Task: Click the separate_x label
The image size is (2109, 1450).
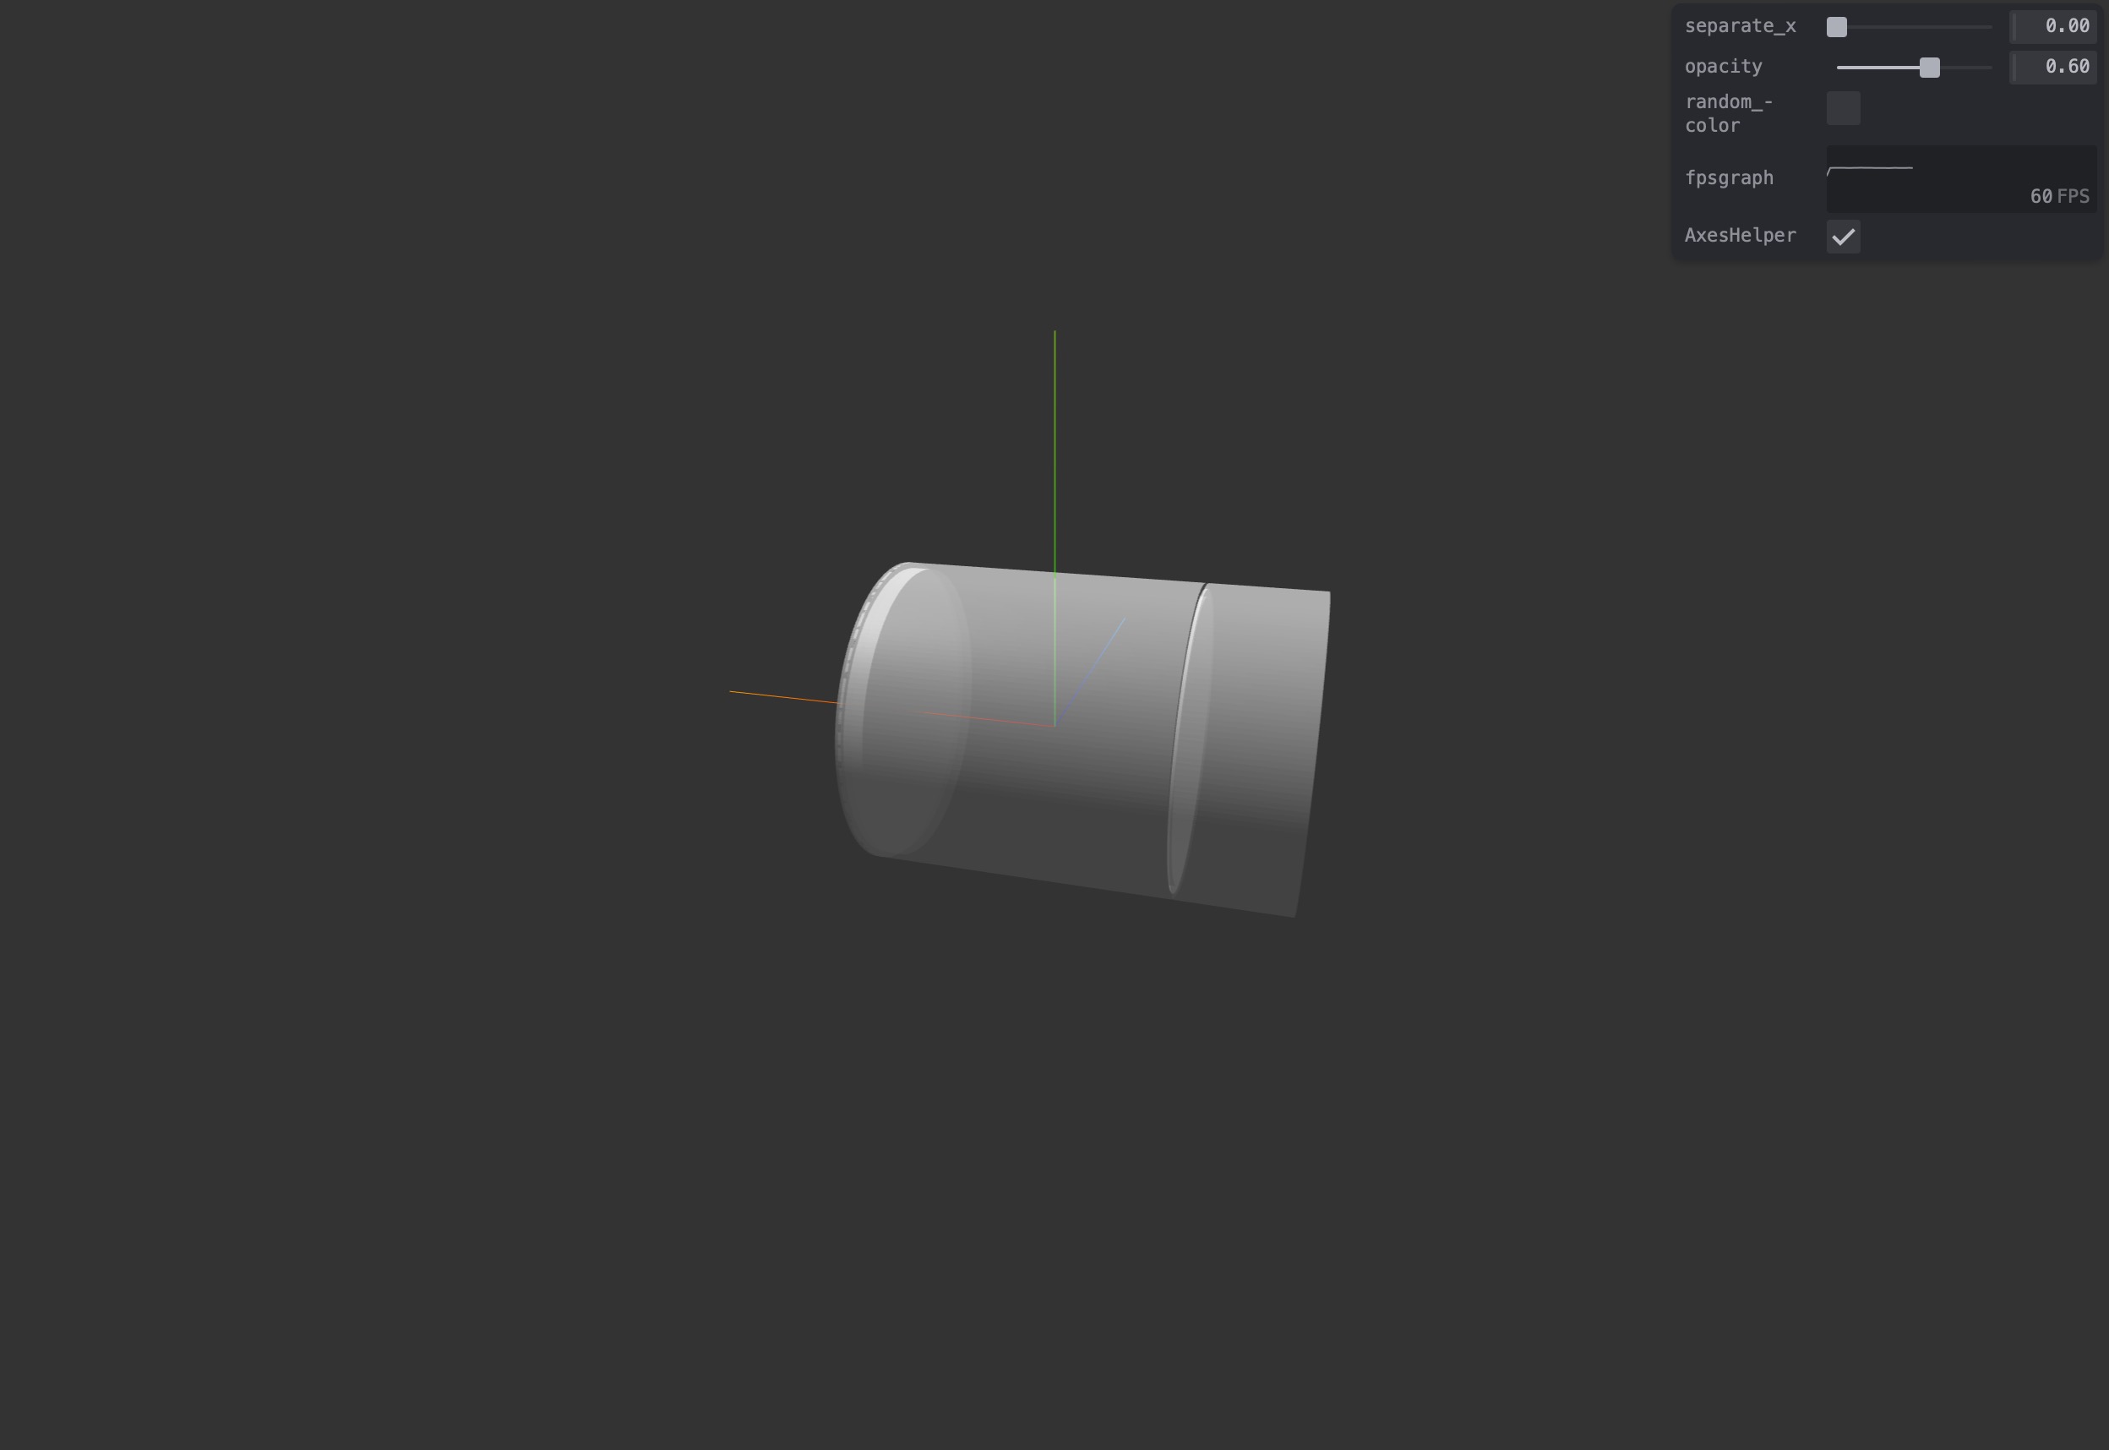Action: pyautogui.click(x=1740, y=26)
